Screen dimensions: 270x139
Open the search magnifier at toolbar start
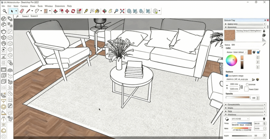click(5, 11)
